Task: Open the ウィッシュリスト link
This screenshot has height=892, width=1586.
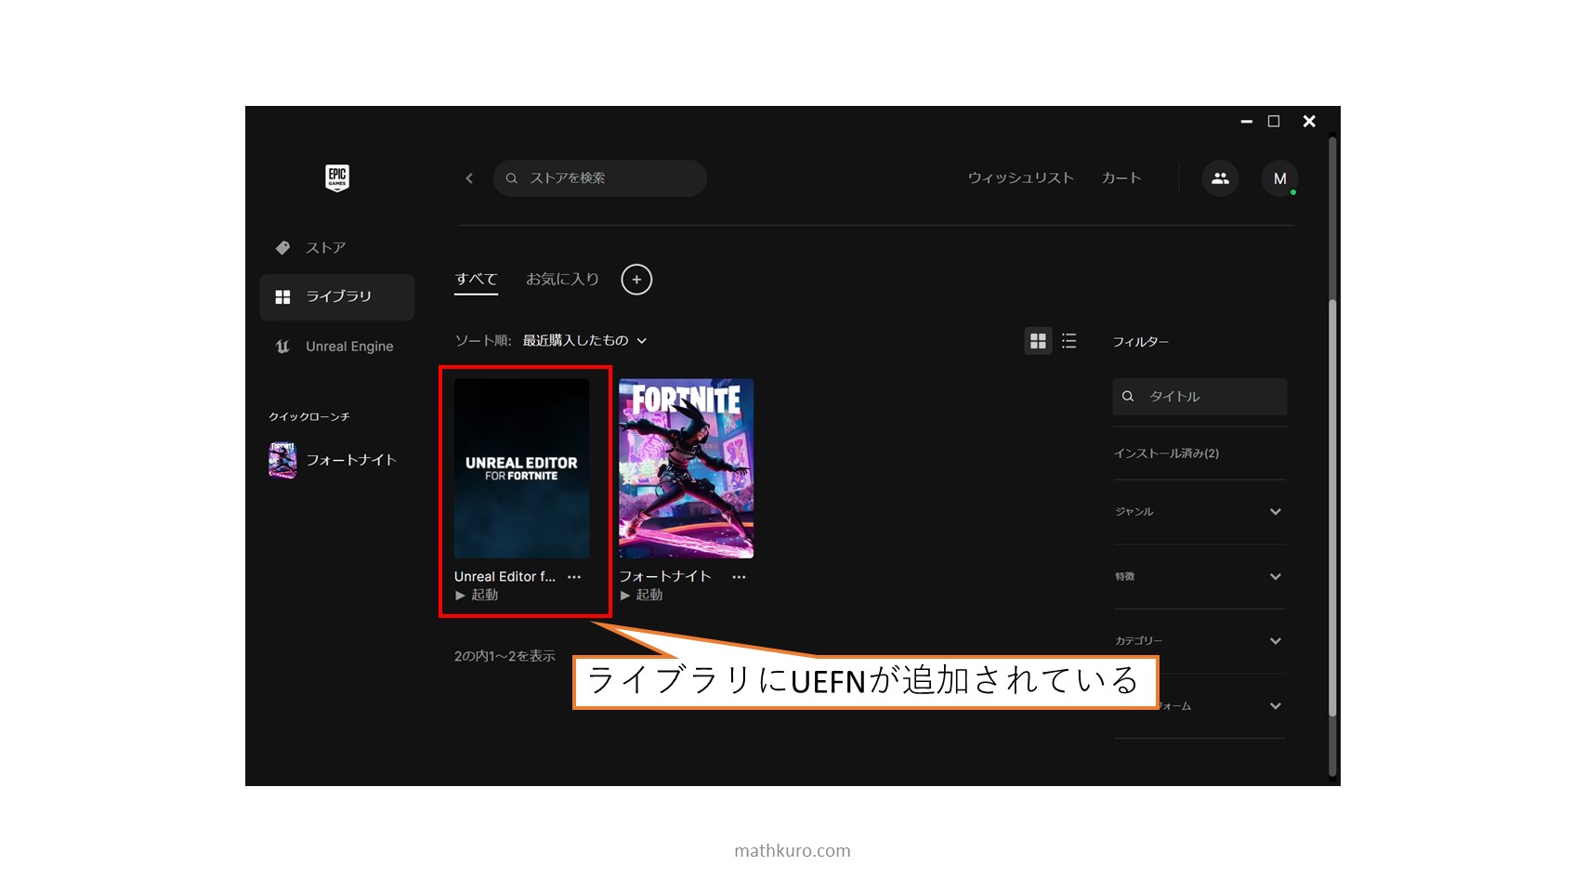Action: click(x=1020, y=178)
